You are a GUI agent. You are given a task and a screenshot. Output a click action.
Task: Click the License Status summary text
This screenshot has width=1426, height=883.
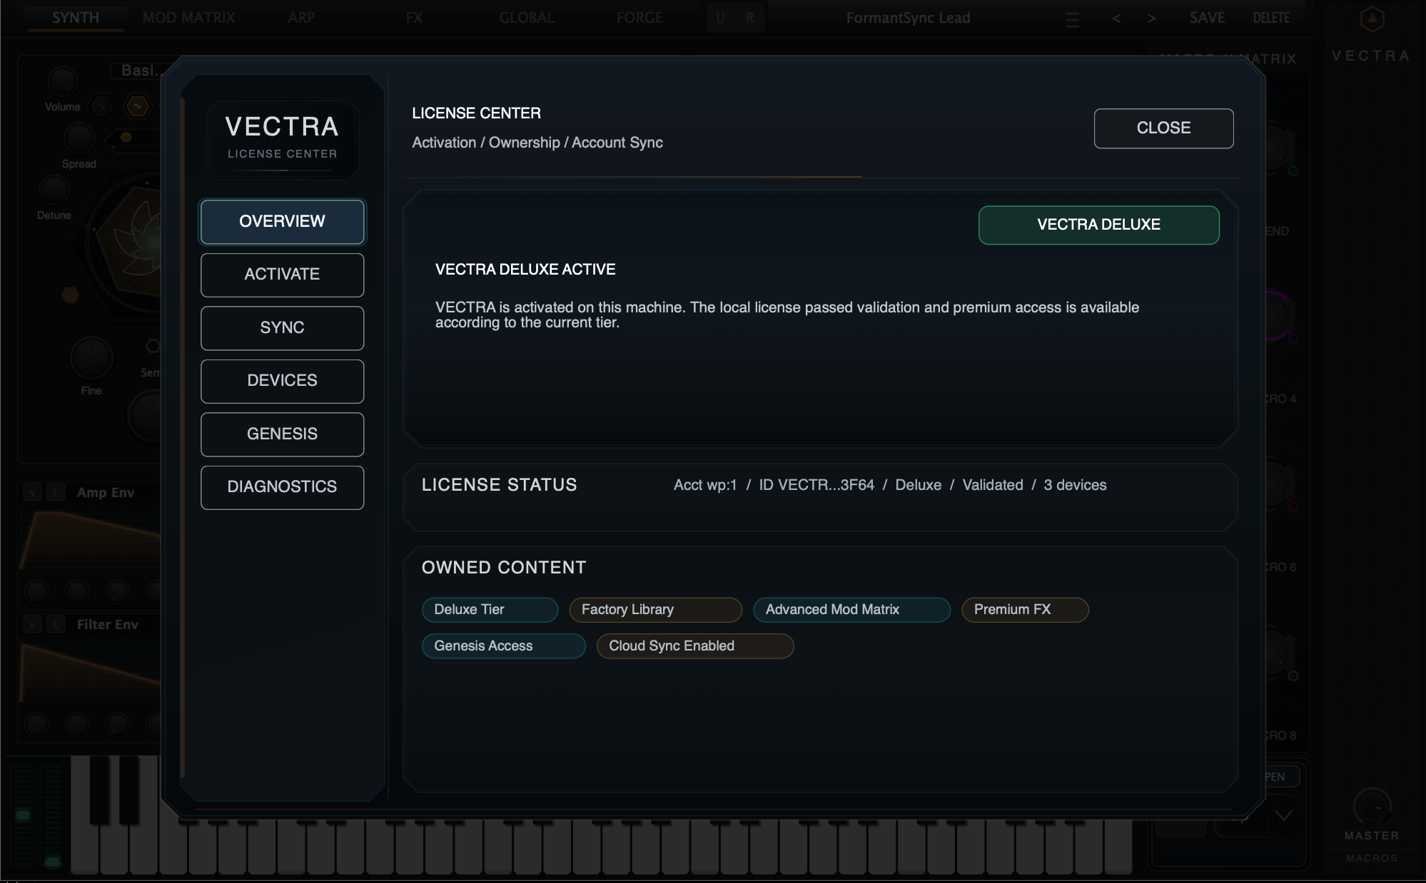[x=890, y=486]
